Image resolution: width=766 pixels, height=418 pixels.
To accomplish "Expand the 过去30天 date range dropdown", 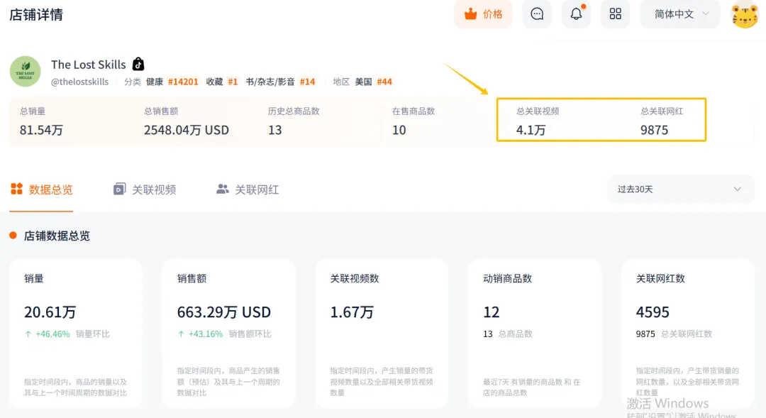I will coord(680,189).
